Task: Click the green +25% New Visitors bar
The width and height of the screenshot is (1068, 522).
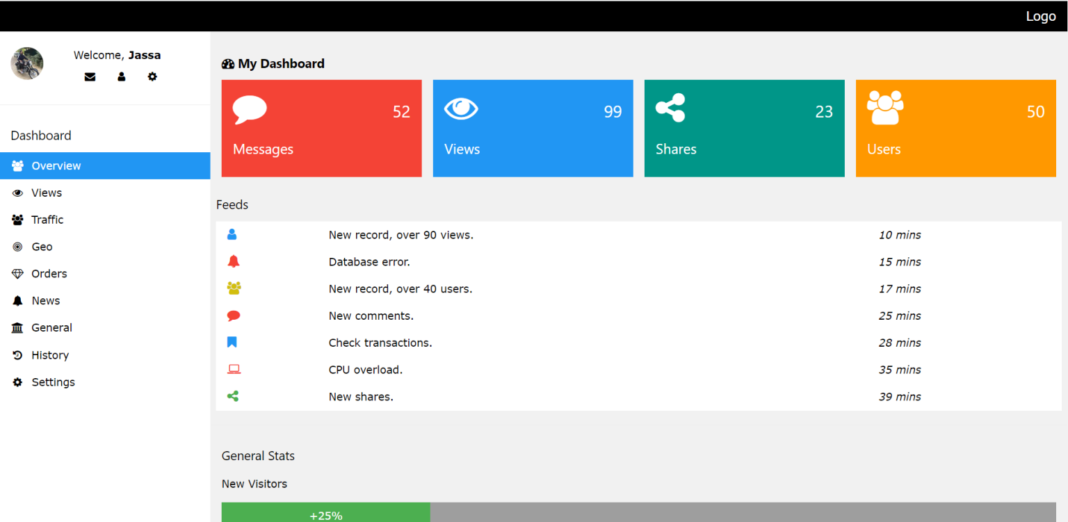Action: pyautogui.click(x=325, y=513)
